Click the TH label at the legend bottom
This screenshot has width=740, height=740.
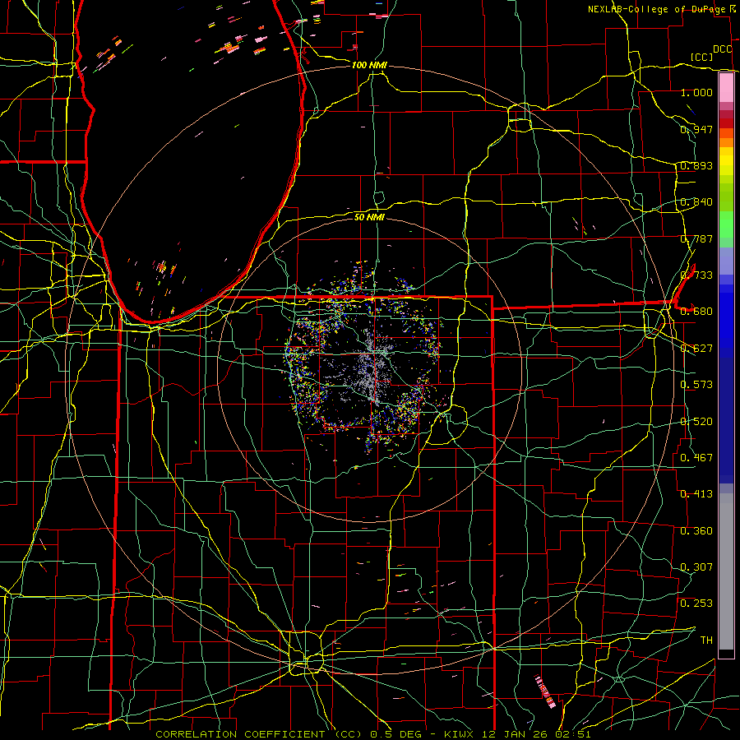(x=706, y=640)
